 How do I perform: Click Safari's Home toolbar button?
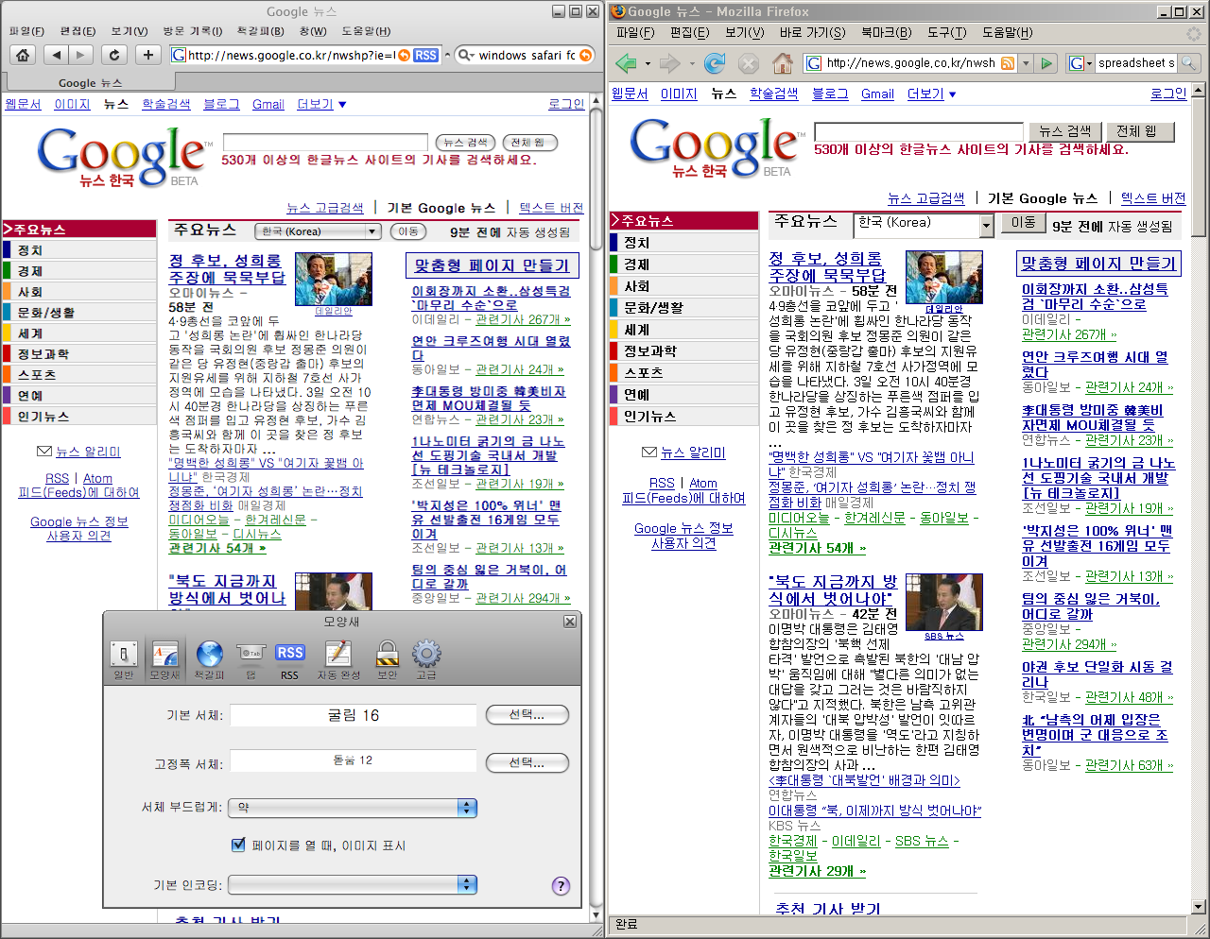coord(23,55)
